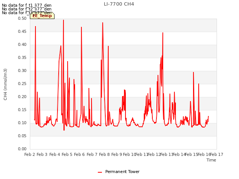This screenshot has height=179, width=239.
Task: Click the Feb 7 x-axis label
Action: 92,154
